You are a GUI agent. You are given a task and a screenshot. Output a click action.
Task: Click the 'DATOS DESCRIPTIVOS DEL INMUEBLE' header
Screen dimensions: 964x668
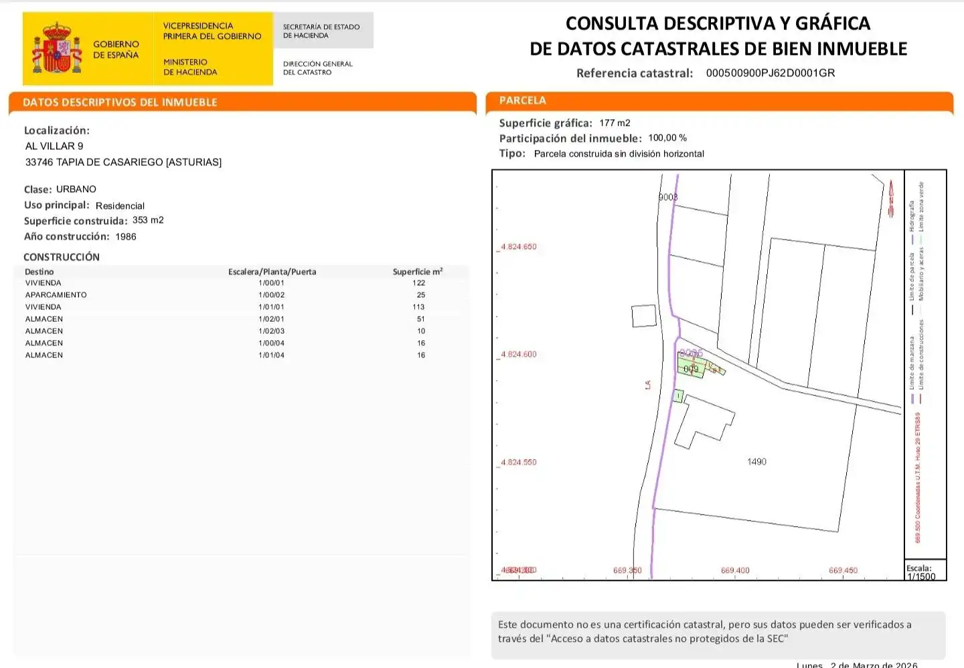point(120,102)
